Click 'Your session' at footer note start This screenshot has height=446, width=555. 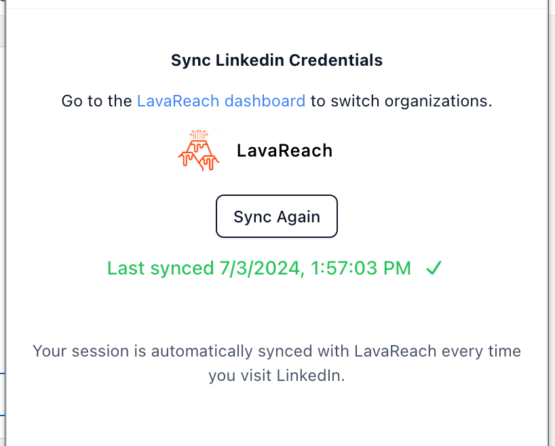click(x=72, y=352)
